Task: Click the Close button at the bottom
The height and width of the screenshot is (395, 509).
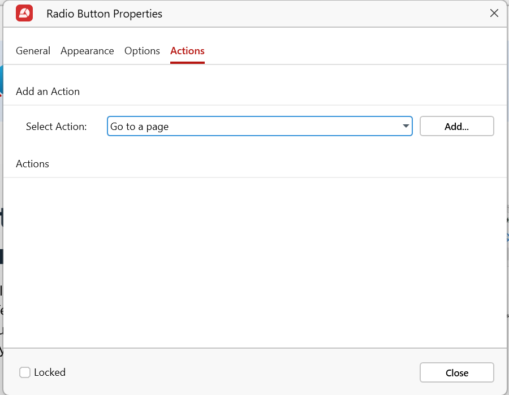Action: click(456, 373)
